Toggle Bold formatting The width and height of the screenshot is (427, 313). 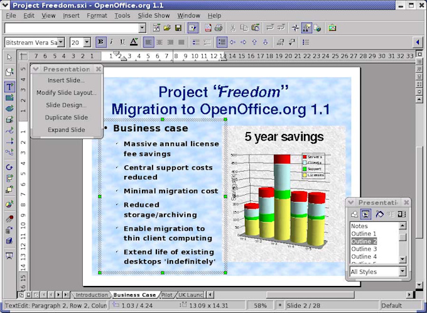tap(100, 42)
